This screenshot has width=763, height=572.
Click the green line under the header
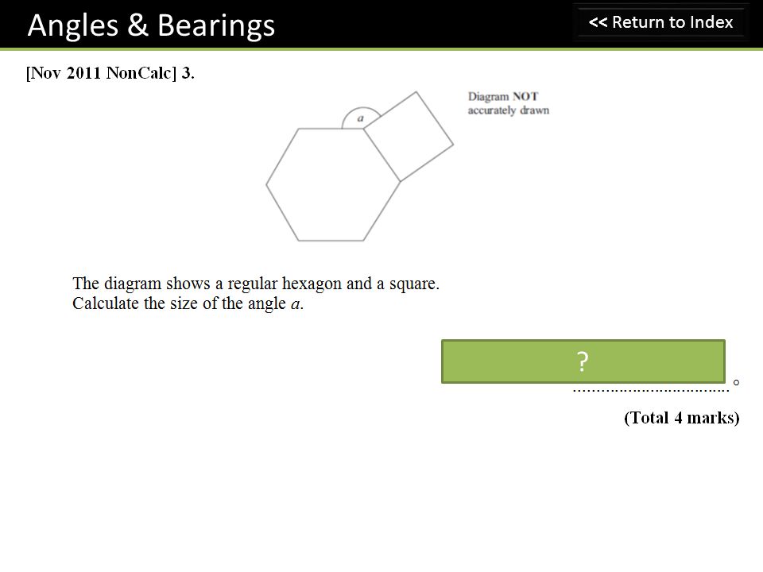[381, 49]
